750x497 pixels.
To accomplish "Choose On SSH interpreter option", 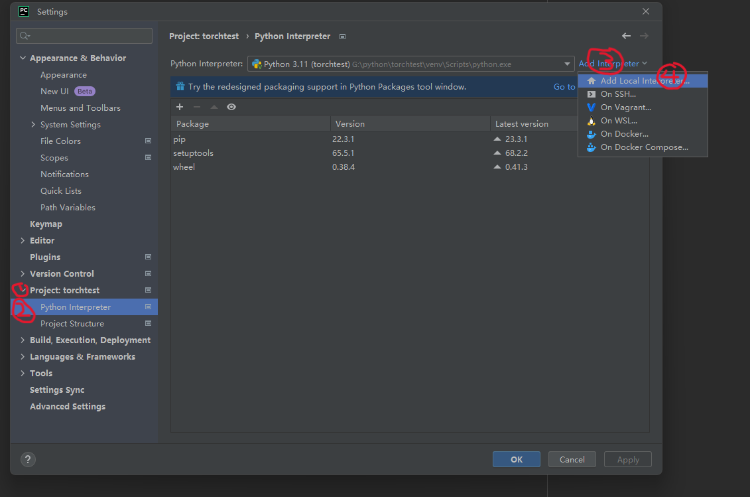I will click(x=643, y=94).
